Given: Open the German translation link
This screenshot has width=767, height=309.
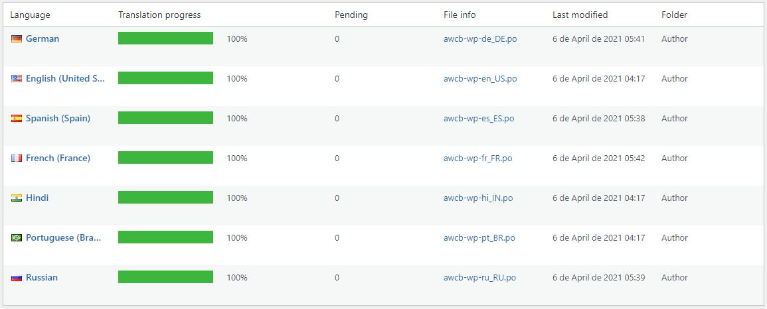Looking at the screenshot, I should [x=43, y=39].
